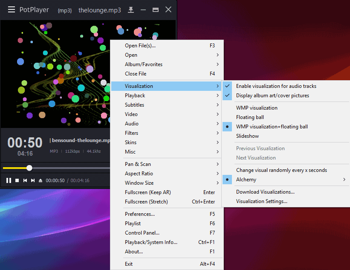Skip to the next track
Screen dimensions: 350x270
pyautogui.click(x=33, y=180)
